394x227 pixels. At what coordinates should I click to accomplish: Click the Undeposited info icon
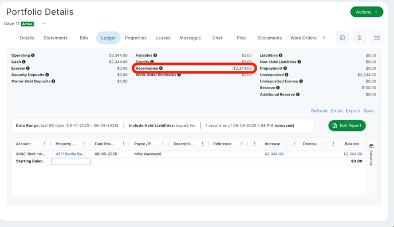(287, 75)
